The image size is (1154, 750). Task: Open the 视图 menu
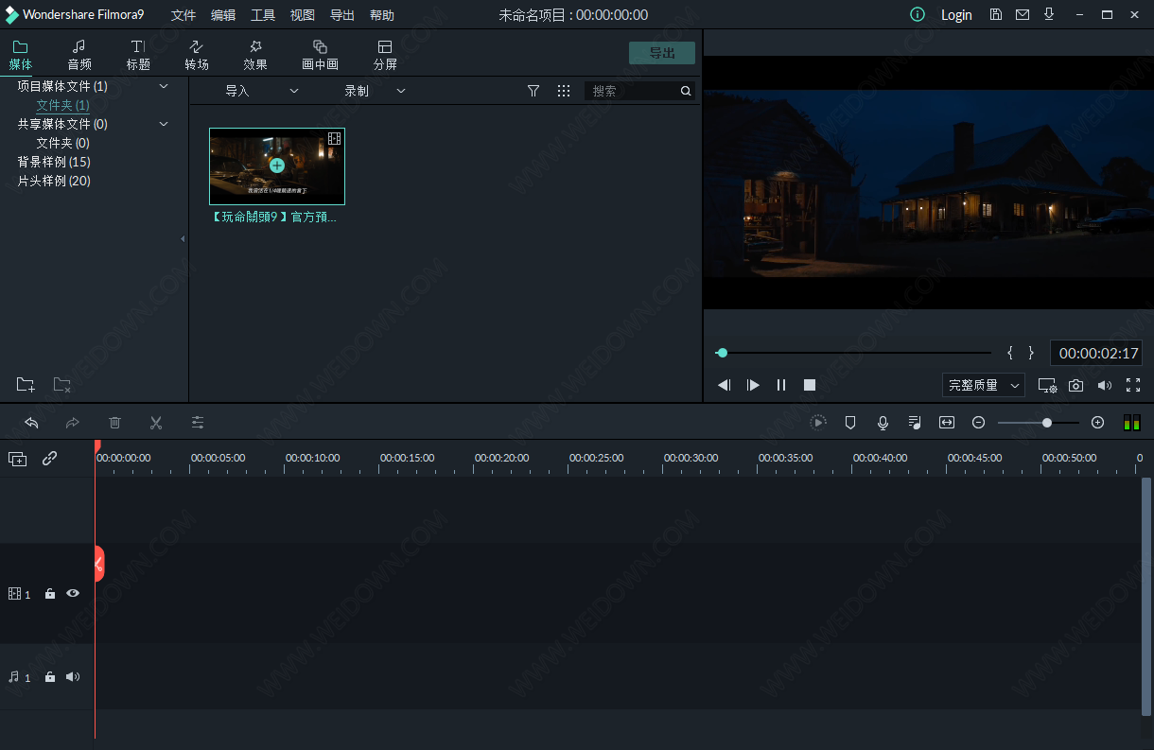click(303, 15)
